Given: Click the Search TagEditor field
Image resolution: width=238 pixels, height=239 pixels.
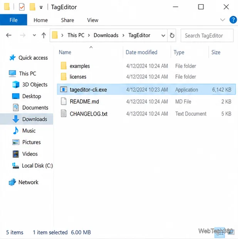Looking at the screenshot, I should (207, 35).
